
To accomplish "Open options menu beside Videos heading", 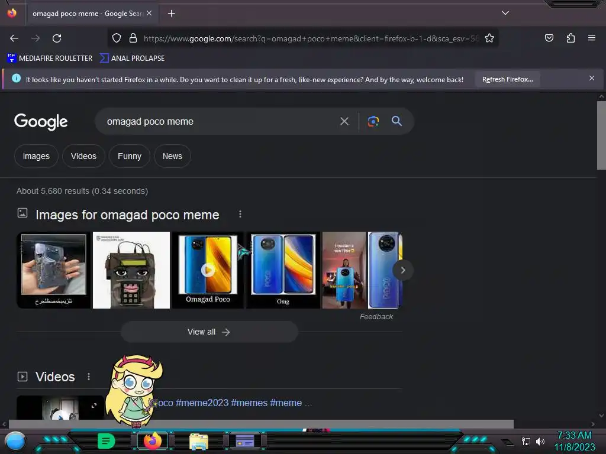I will click(89, 377).
